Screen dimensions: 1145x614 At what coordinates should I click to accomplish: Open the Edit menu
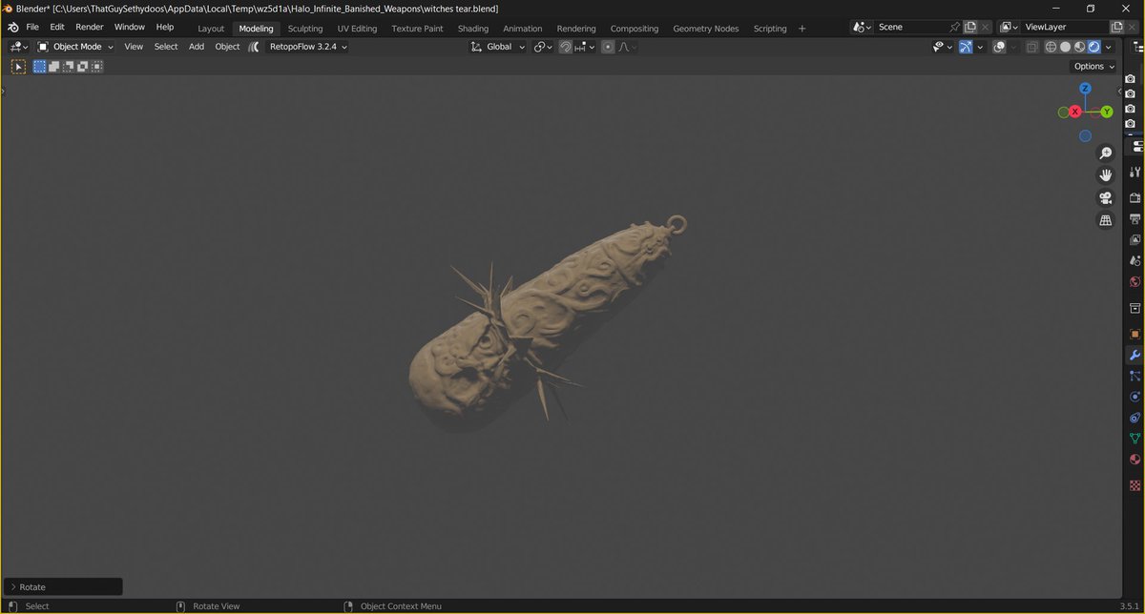pos(57,28)
